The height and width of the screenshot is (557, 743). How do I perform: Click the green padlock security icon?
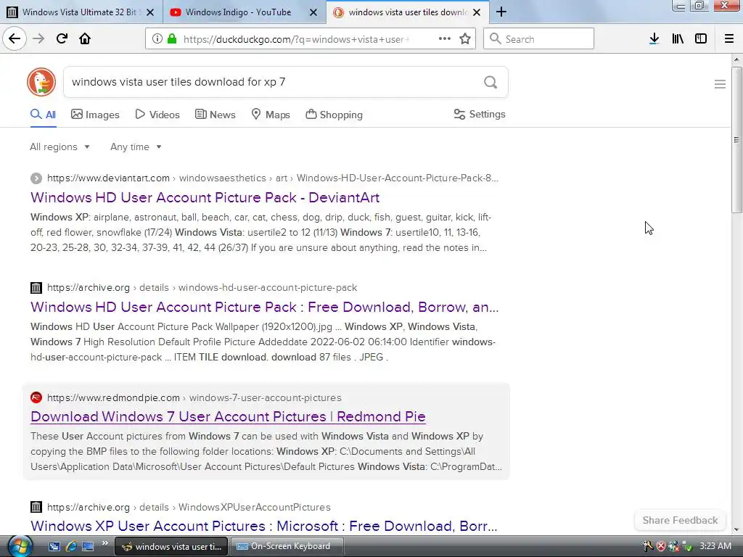(x=172, y=39)
